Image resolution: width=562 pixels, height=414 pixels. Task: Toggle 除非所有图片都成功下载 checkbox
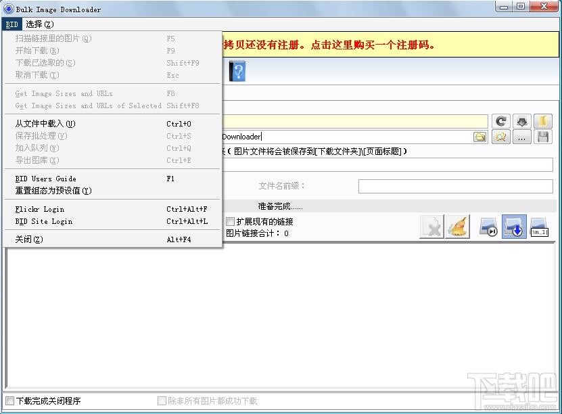pyautogui.click(x=162, y=400)
